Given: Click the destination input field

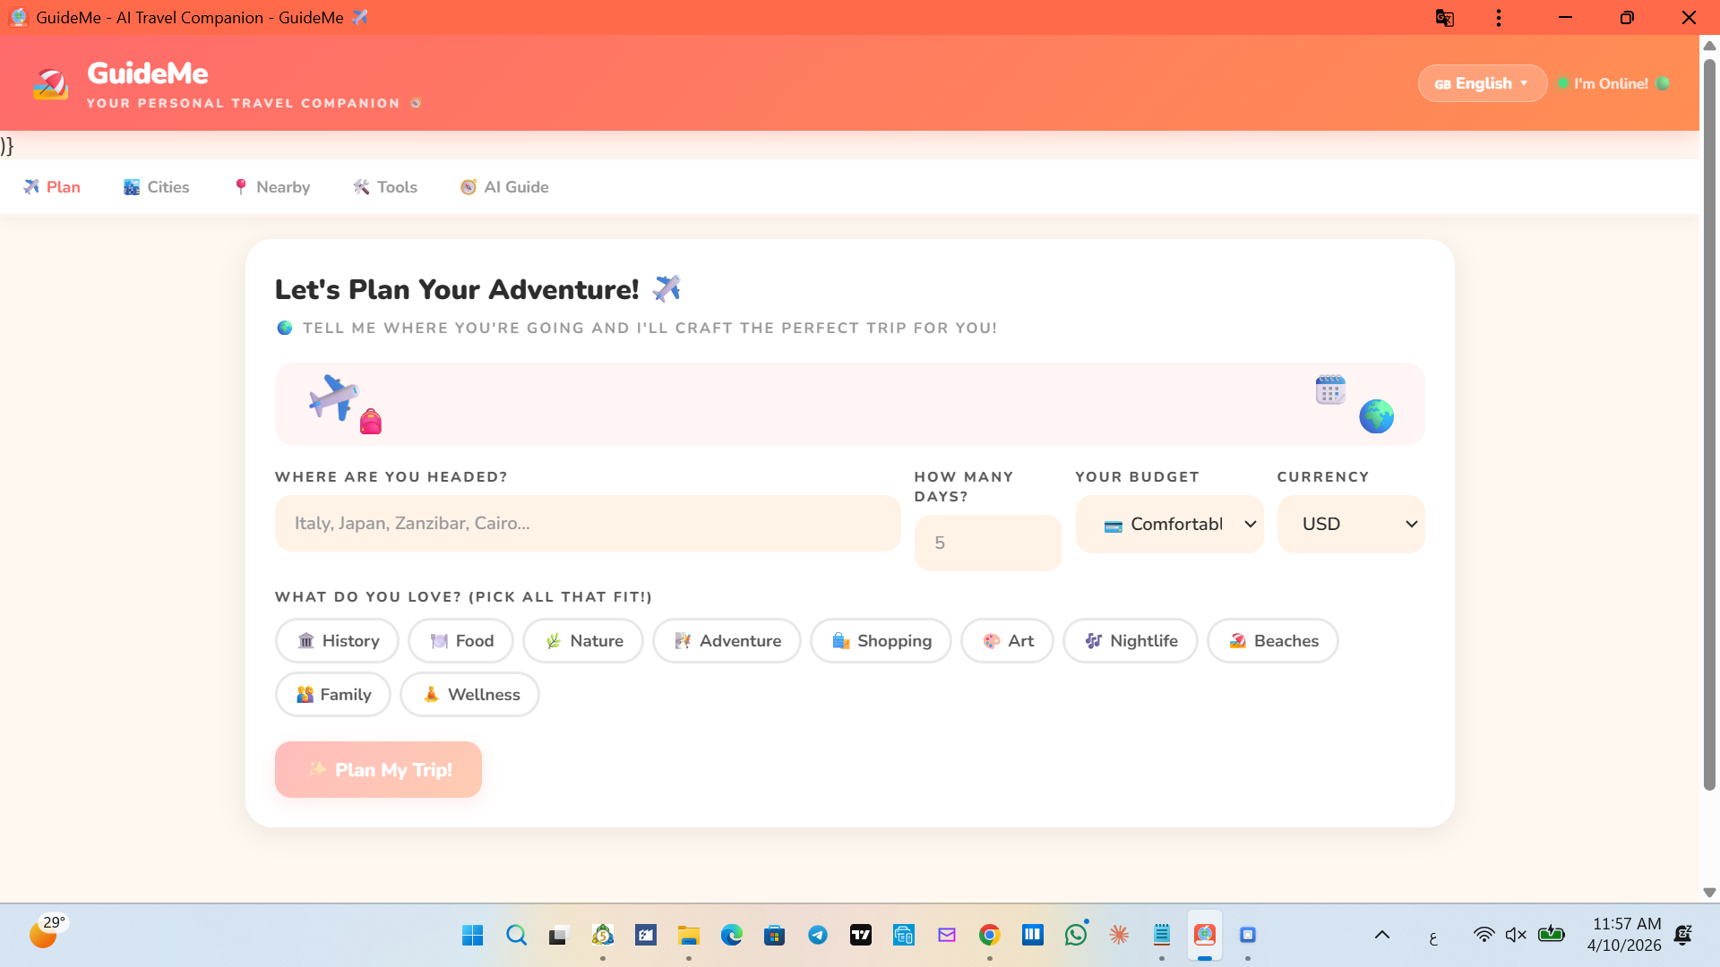Looking at the screenshot, I should tap(587, 523).
